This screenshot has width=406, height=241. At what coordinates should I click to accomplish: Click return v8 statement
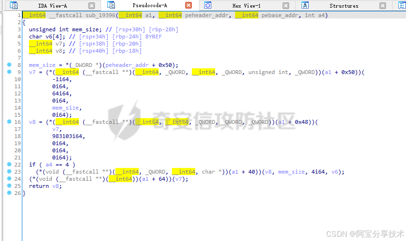46,186
